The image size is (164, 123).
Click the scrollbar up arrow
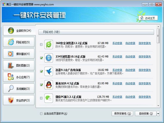click(x=158, y=27)
